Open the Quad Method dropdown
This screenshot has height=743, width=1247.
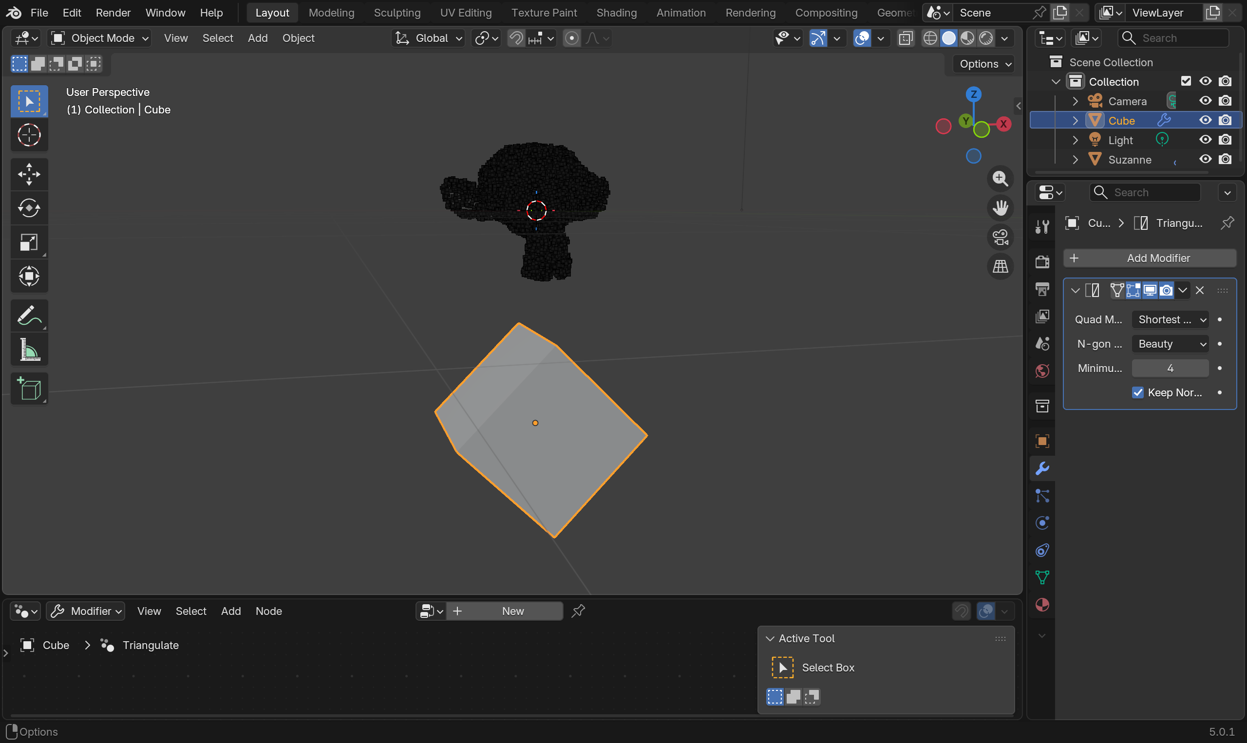pyautogui.click(x=1170, y=319)
